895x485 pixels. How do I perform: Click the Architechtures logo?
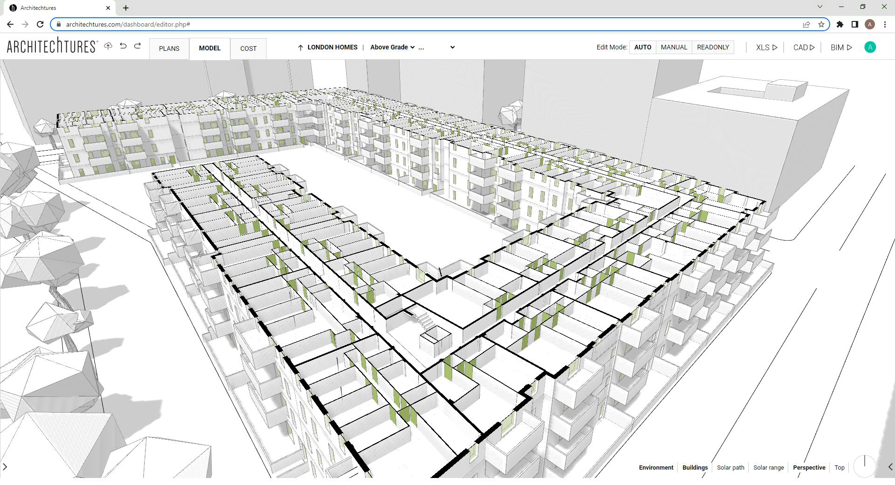click(x=52, y=46)
